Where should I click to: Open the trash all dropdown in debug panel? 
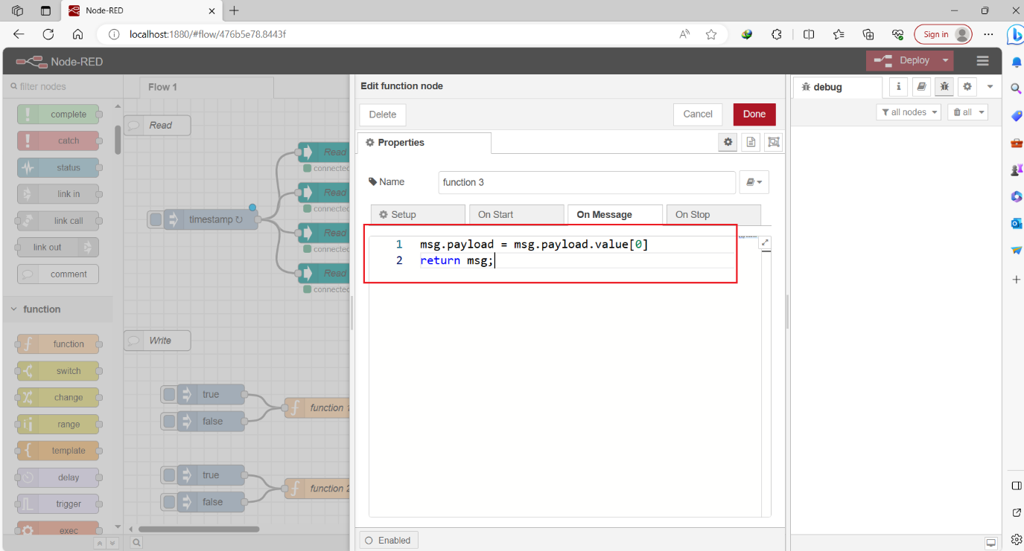tap(968, 112)
